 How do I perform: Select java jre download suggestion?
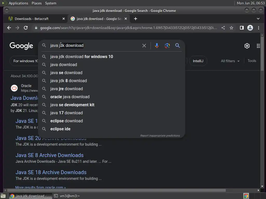tap(111, 89)
